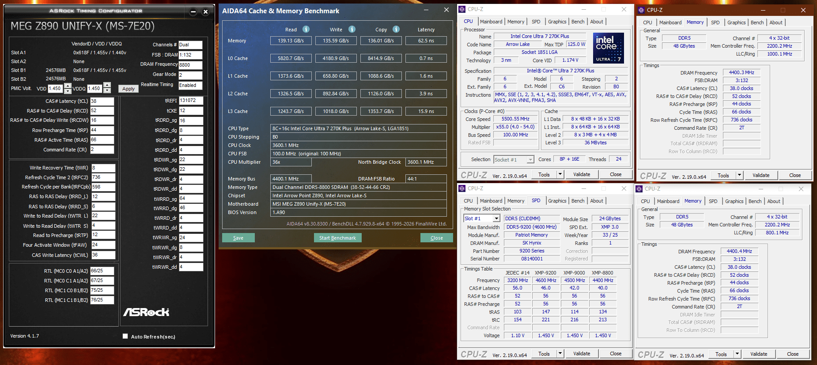Click Start Benchmark in AIDA64

point(337,238)
